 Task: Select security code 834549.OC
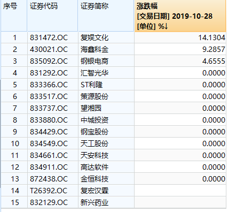click(x=49, y=143)
